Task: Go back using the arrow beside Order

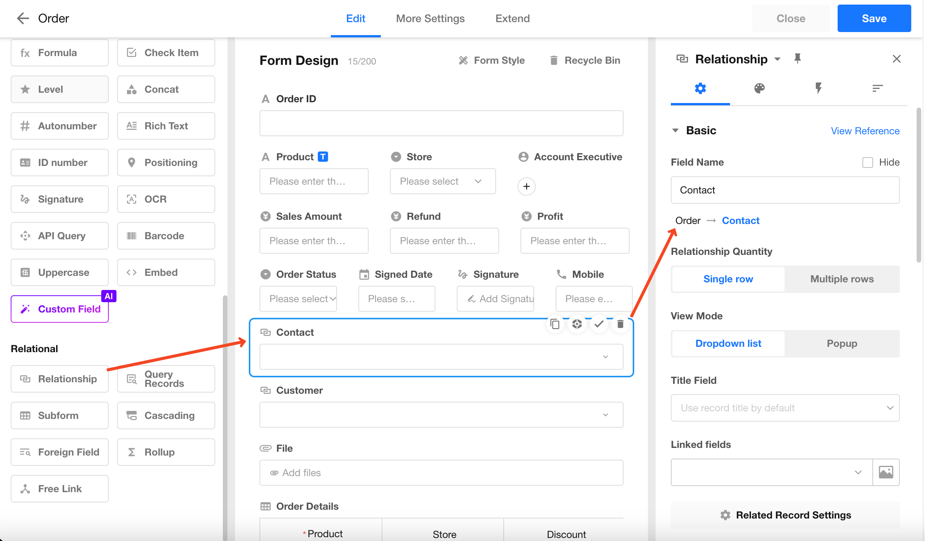Action: (23, 18)
